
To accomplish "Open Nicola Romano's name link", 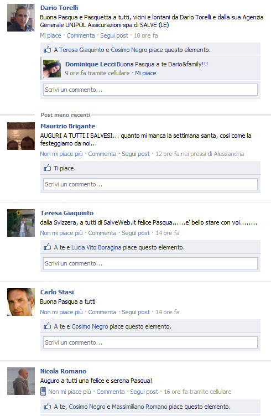I will (63, 371).
